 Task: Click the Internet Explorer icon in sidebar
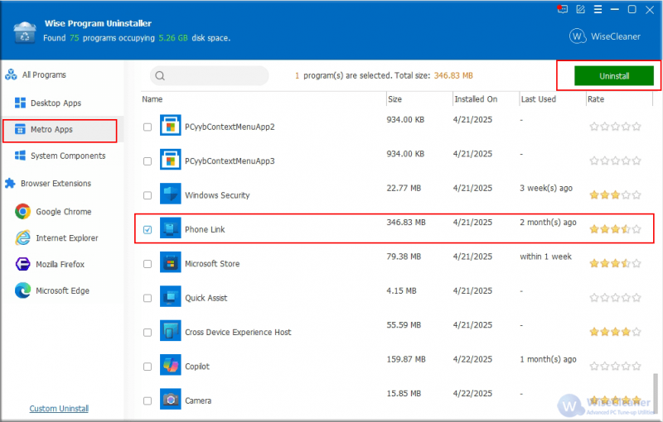pos(23,237)
